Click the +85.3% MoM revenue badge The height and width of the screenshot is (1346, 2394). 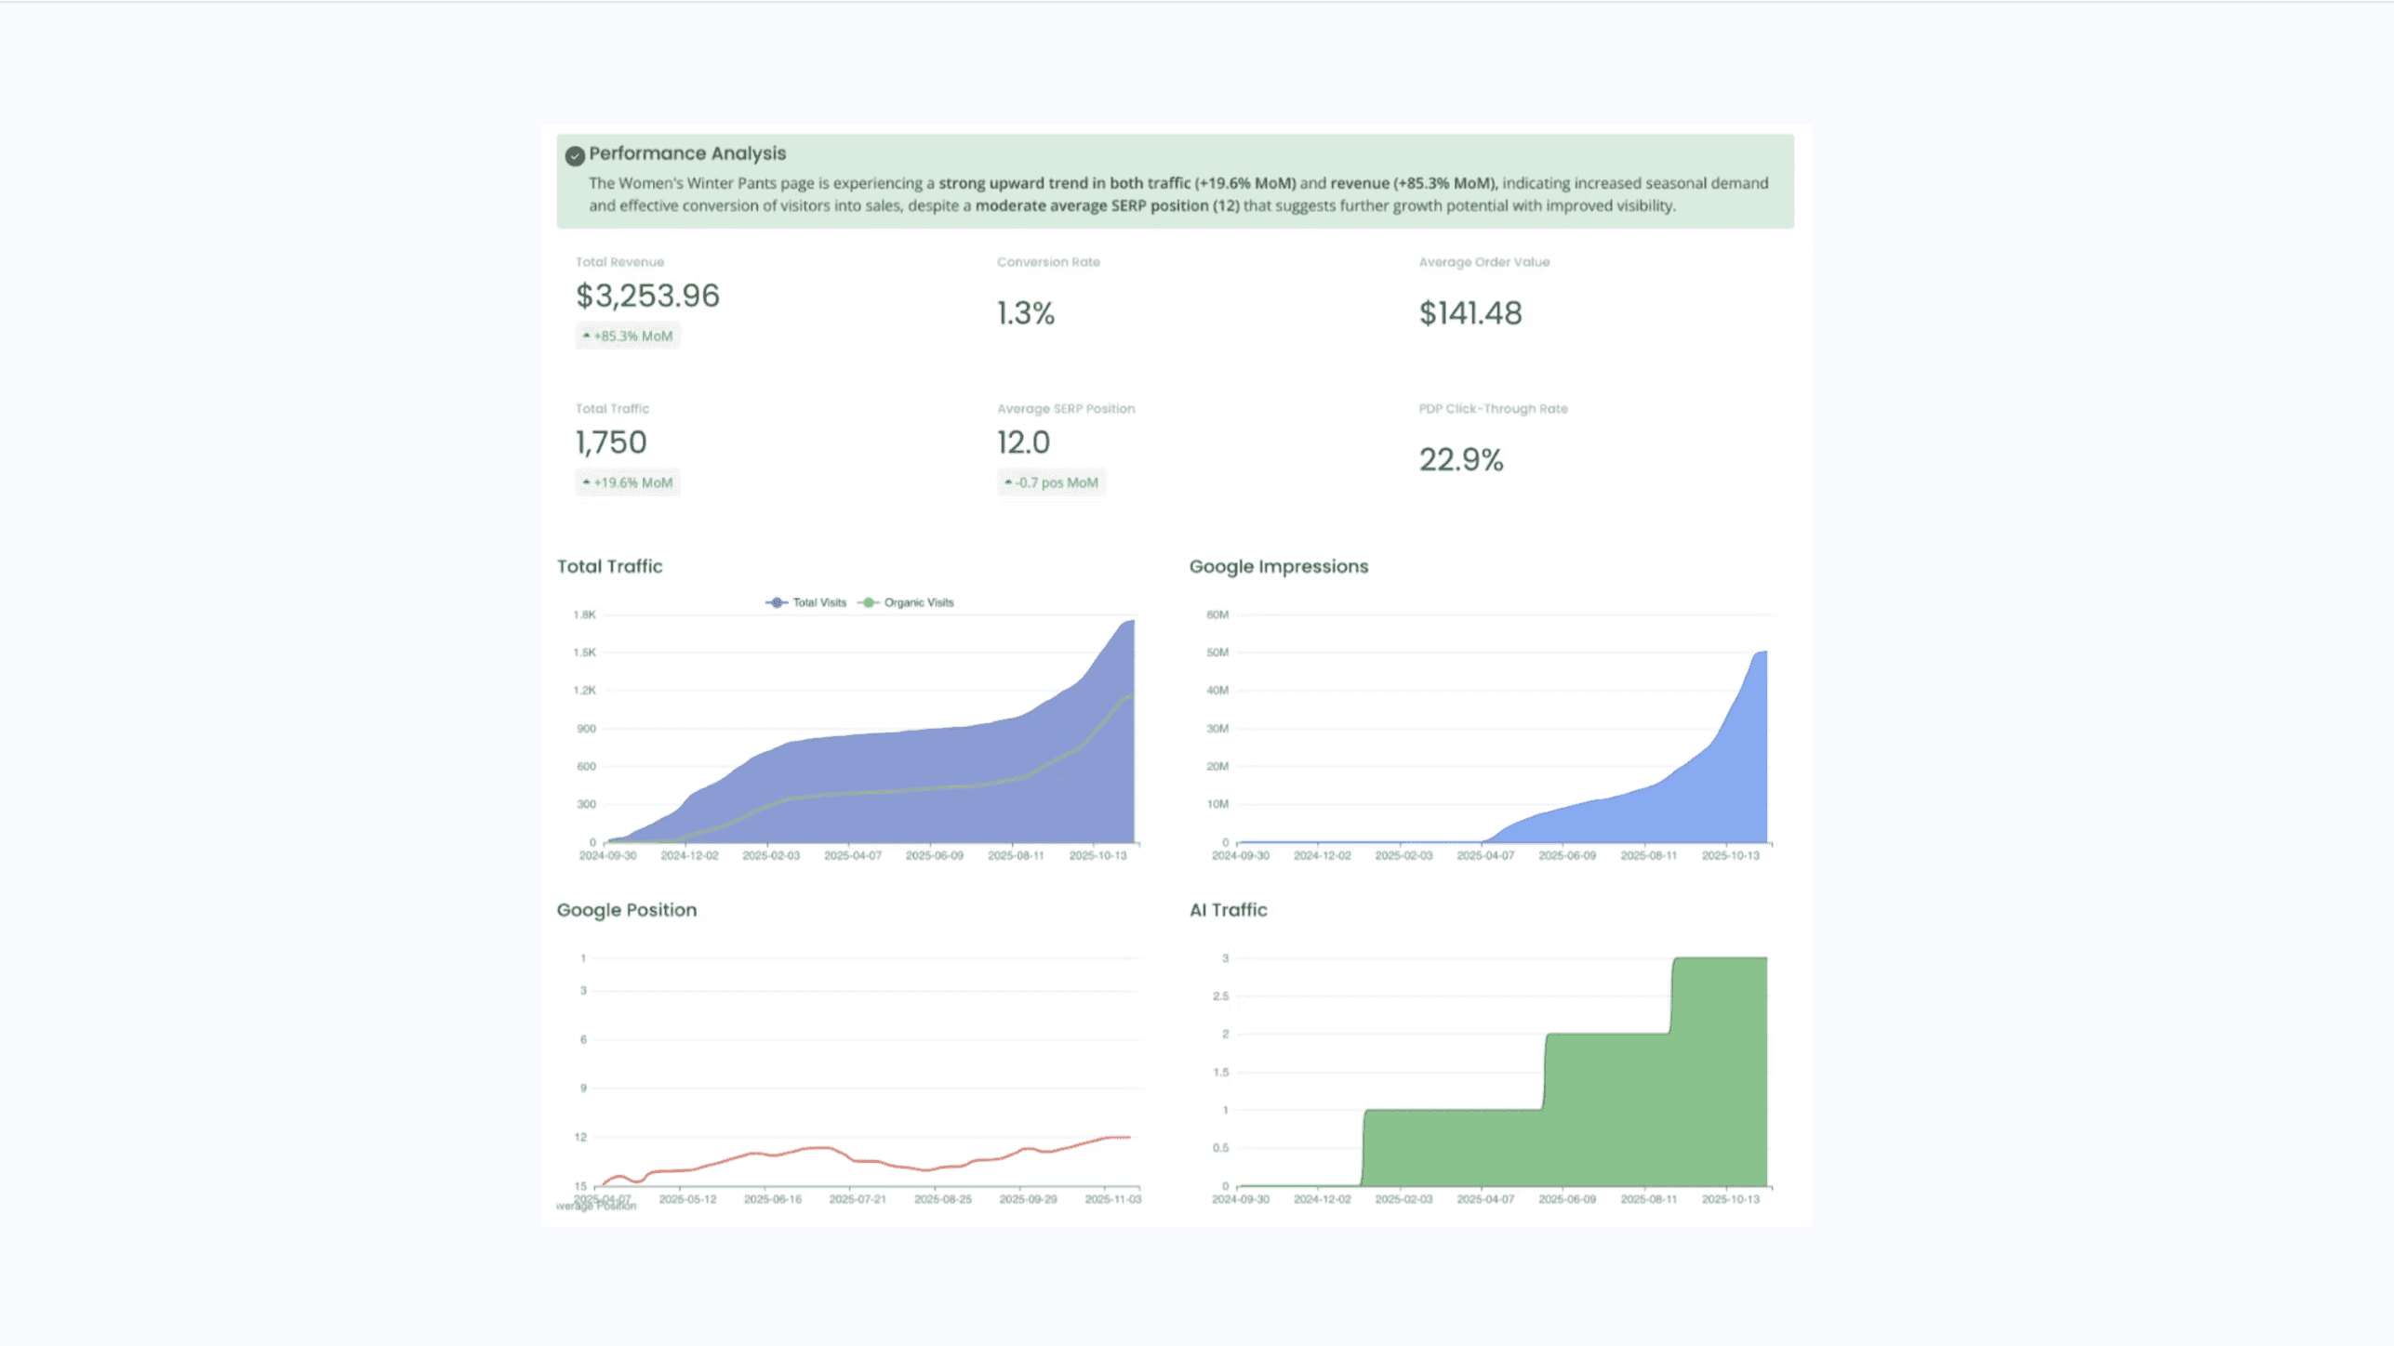628,336
